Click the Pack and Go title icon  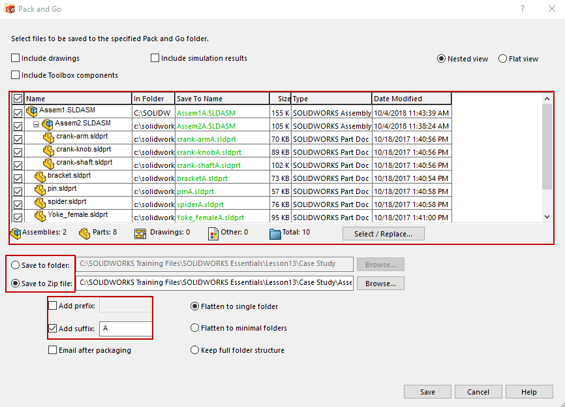pyautogui.click(x=10, y=8)
